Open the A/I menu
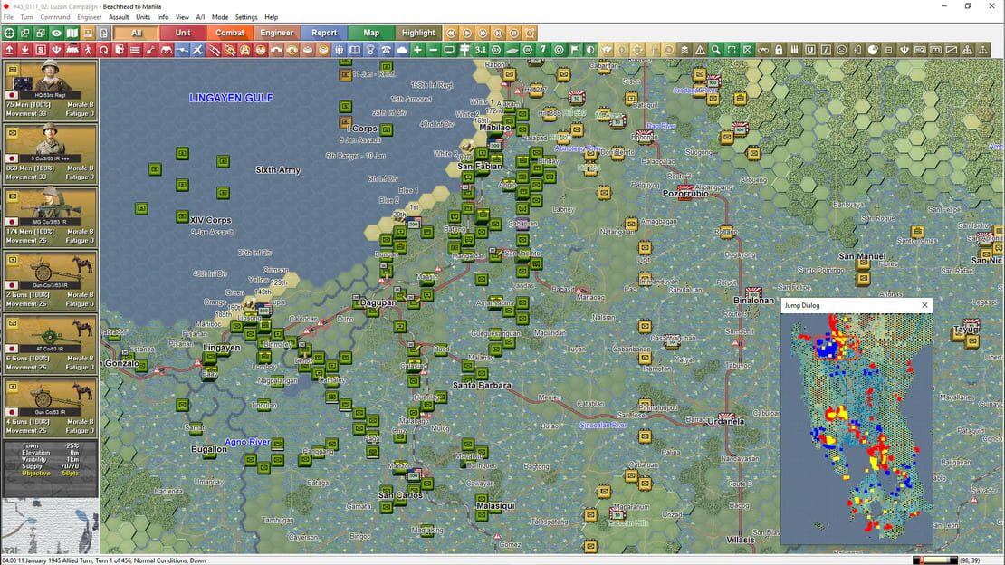 (201, 17)
